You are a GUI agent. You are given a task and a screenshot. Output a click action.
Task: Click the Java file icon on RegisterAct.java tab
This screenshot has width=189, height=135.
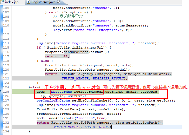click(x=28, y=2)
